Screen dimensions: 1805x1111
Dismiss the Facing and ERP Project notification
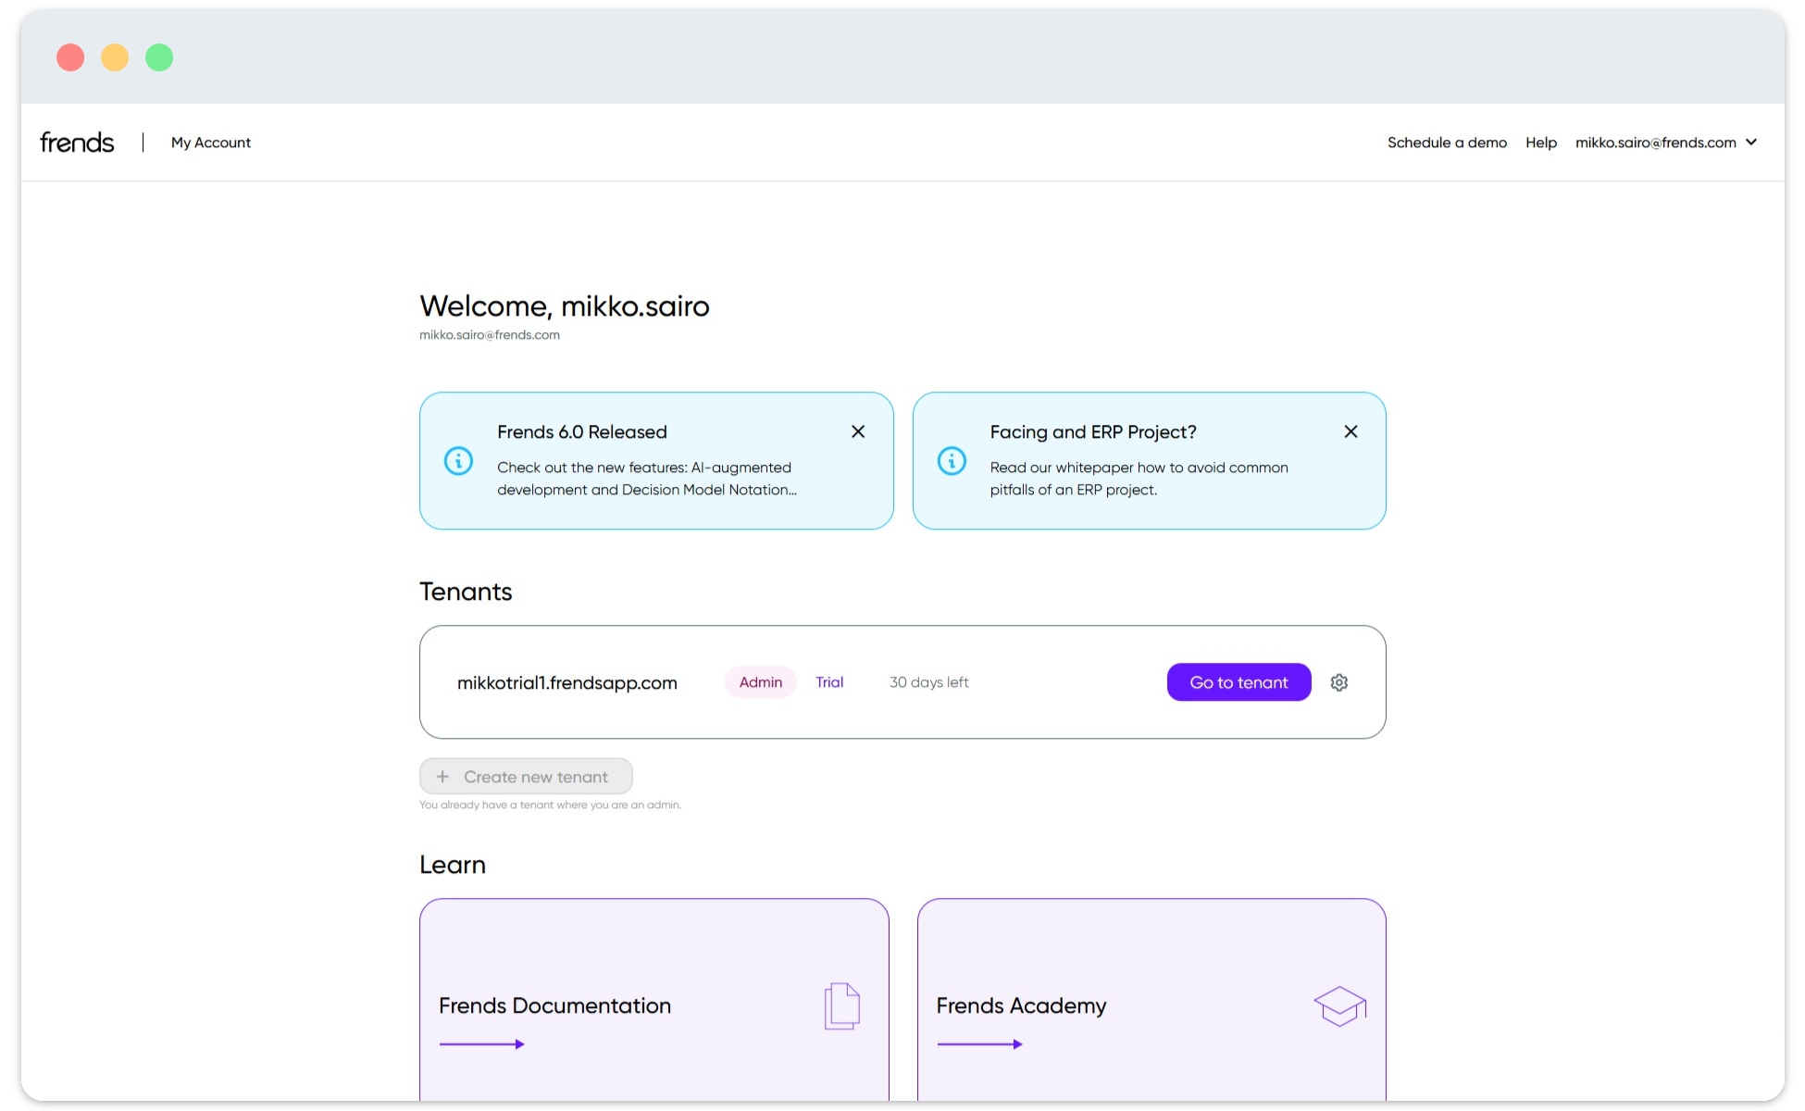click(1351, 431)
